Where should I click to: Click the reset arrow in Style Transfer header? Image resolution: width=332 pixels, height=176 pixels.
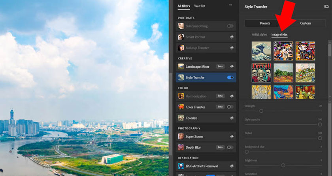click(326, 7)
